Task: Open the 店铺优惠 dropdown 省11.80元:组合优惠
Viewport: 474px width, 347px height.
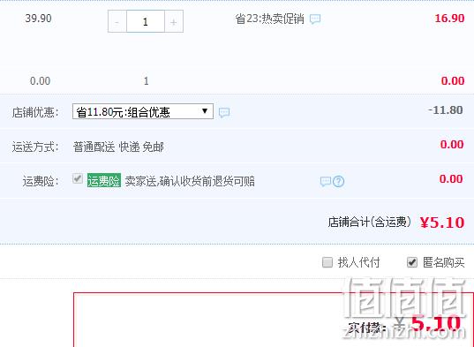Action: point(143,111)
